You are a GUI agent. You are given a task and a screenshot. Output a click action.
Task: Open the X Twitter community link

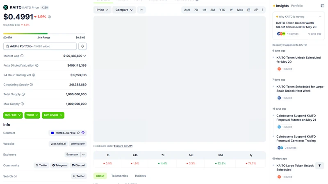[41, 165]
